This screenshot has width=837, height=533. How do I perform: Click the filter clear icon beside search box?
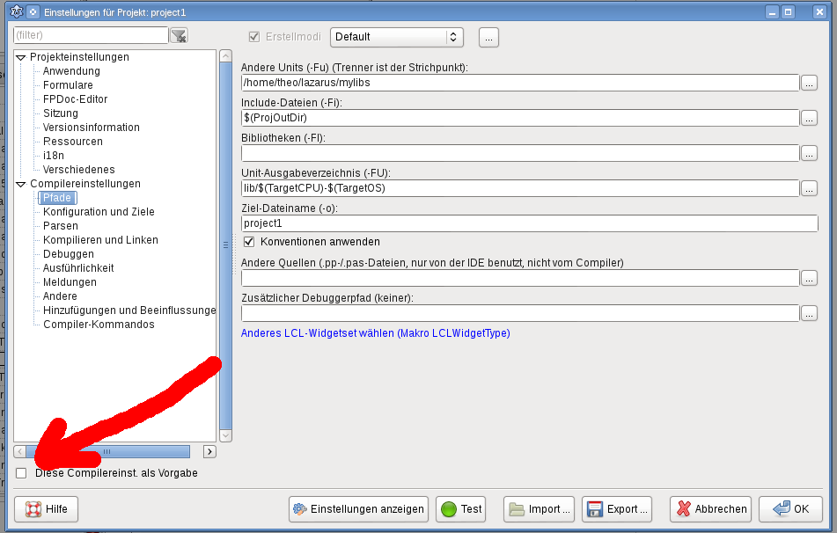pyautogui.click(x=180, y=36)
